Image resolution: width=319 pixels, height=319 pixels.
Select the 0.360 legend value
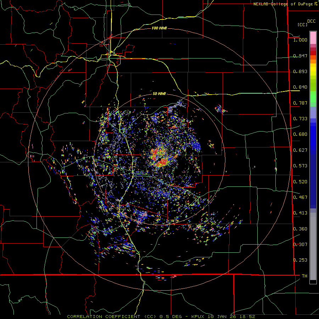coord(300,229)
